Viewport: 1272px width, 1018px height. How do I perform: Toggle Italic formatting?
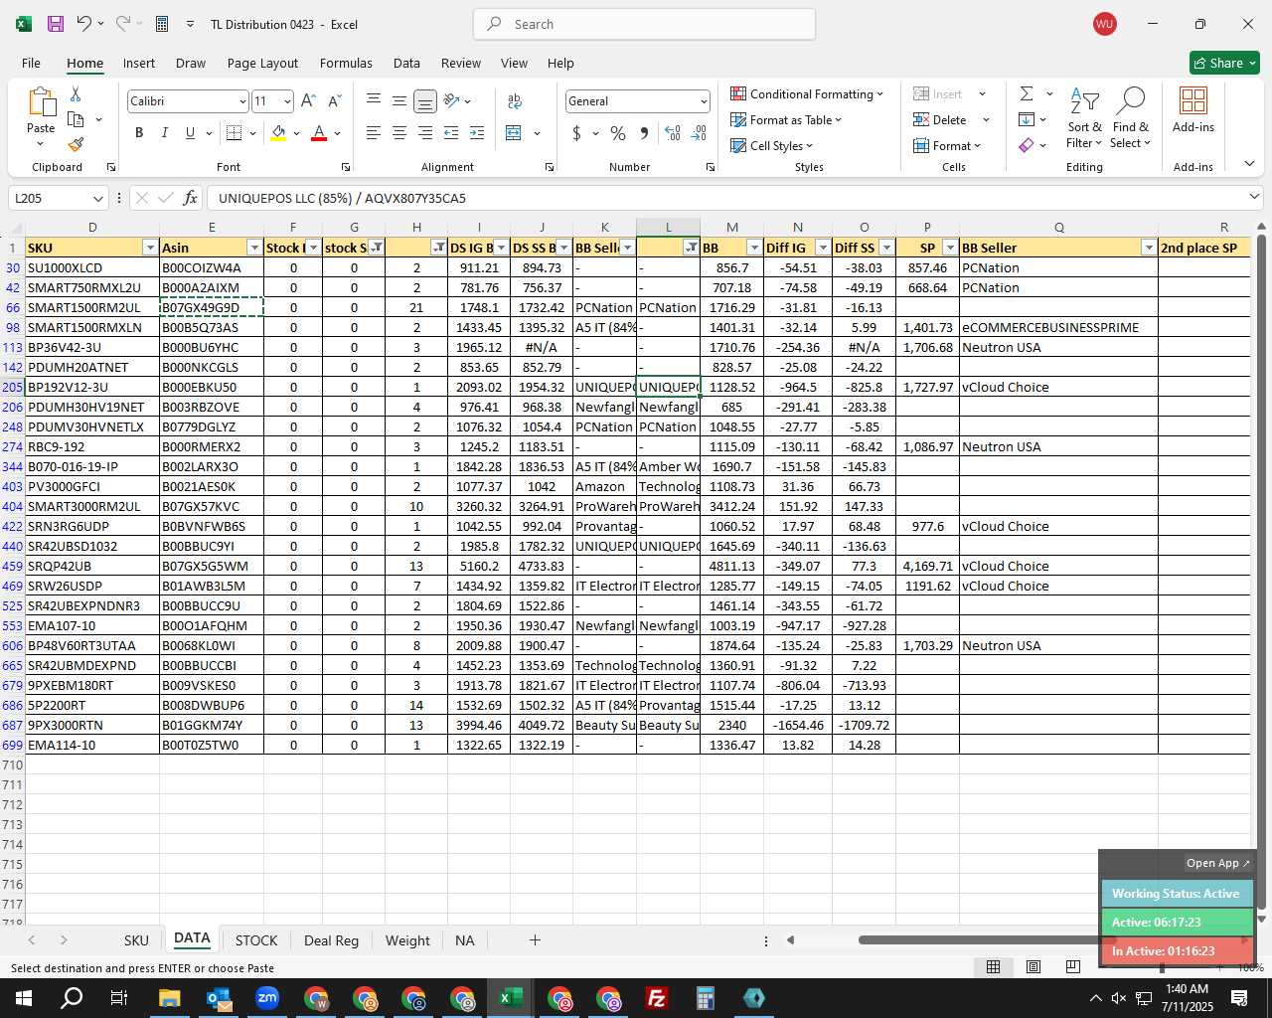pyautogui.click(x=164, y=133)
